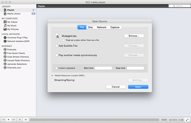The width and height of the screenshot is (191, 123).
Task: Click the Stop time input field
Action: tap(135, 68)
